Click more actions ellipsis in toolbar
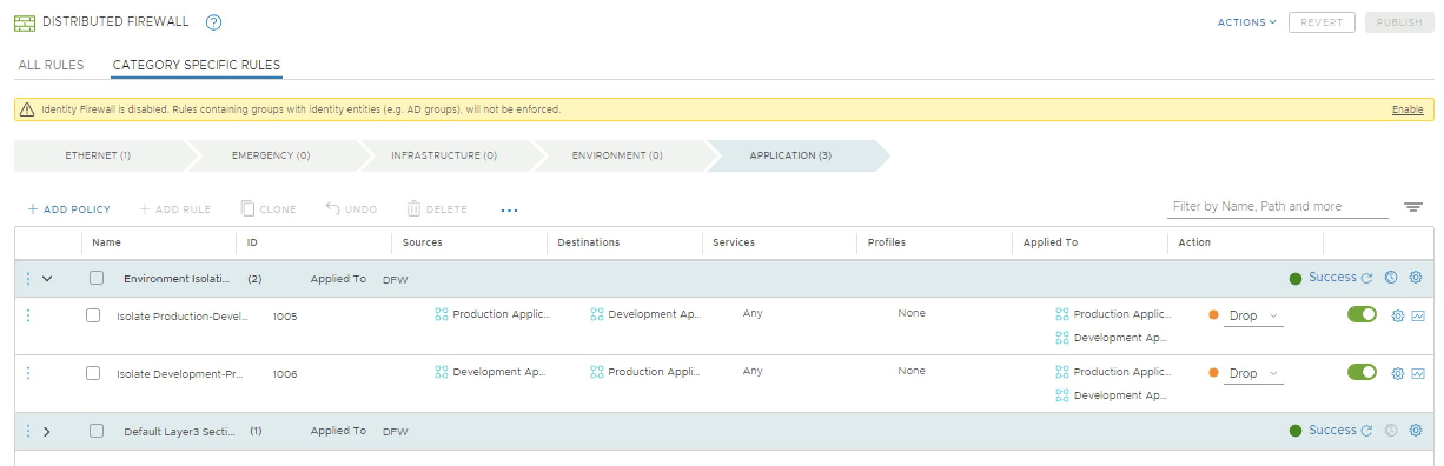Image resolution: width=1444 pixels, height=466 pixels. pyautogui.click(x=509, y=210)
